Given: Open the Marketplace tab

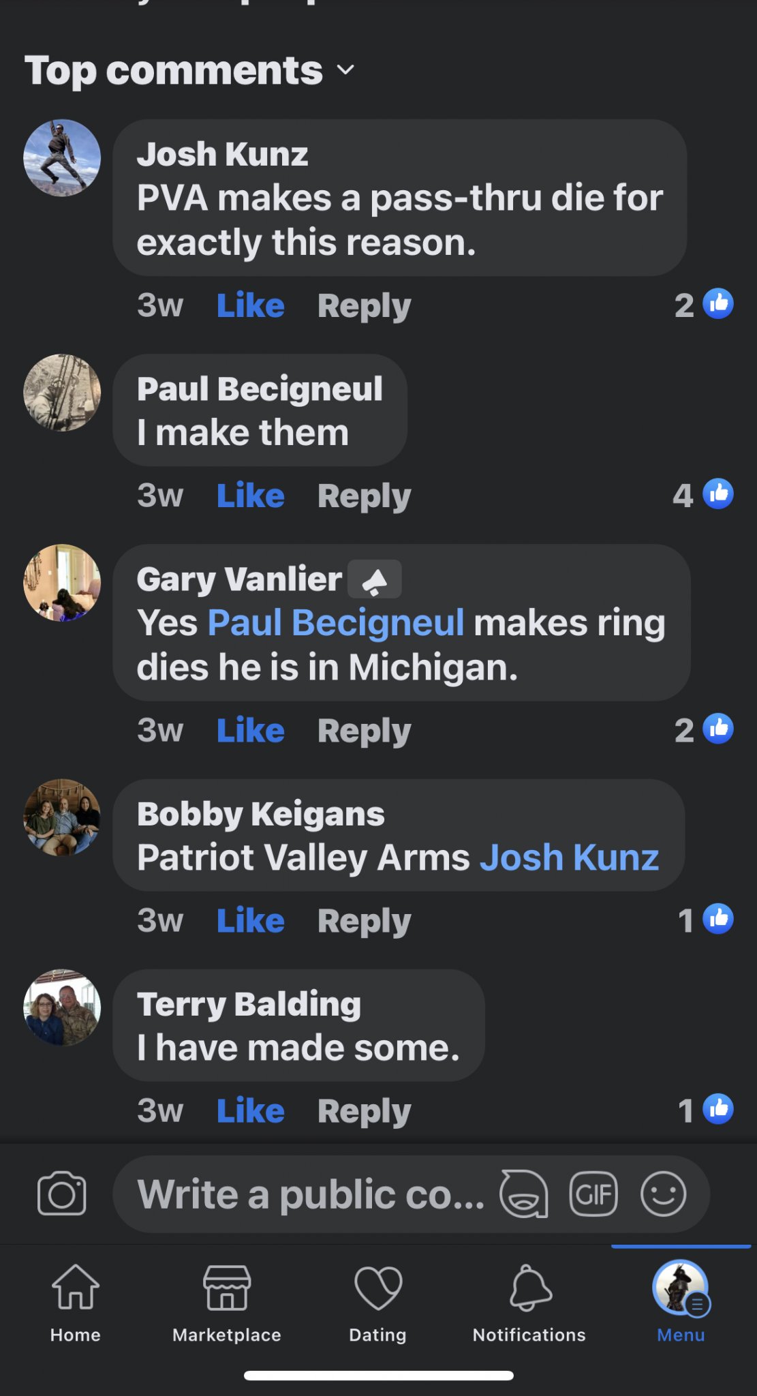Looking at the screenshot, I should point(227,1303).
